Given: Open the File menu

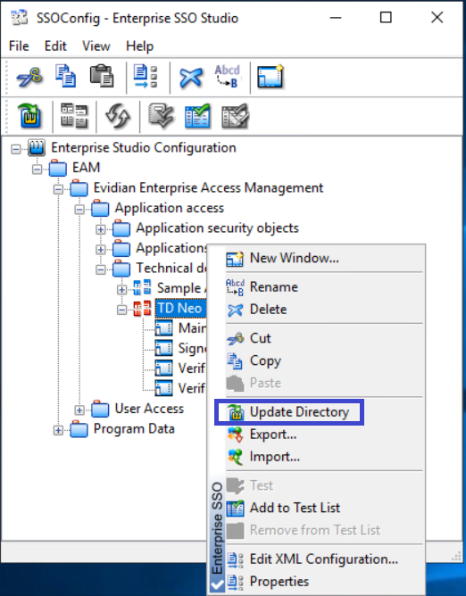Looking at the screenshot, I should (x=19, y=46).
